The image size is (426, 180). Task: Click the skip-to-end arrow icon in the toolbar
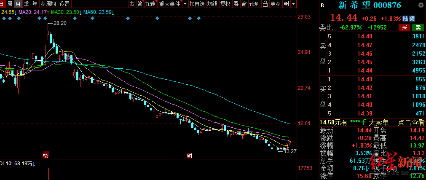point(287,4)
